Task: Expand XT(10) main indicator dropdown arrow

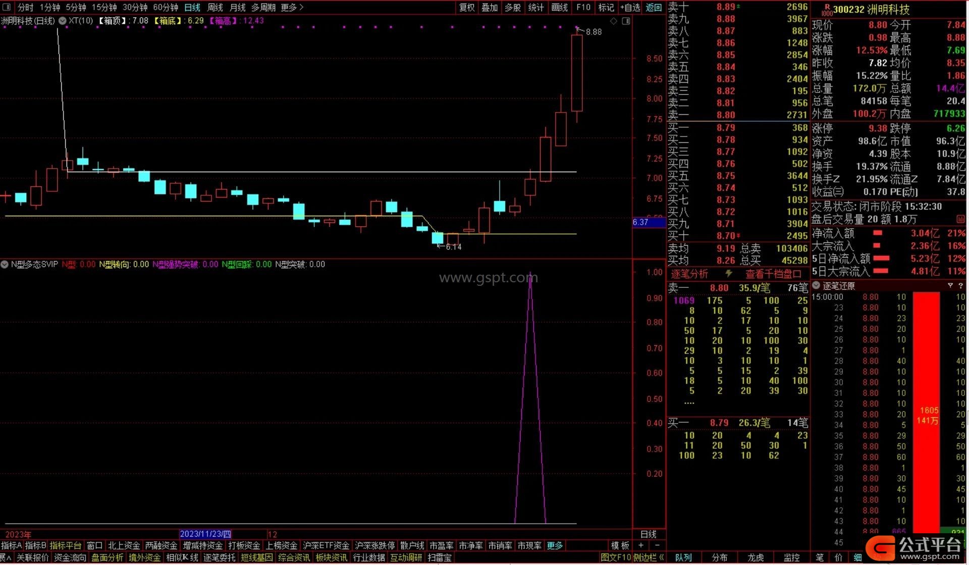Action: [63, 21]
